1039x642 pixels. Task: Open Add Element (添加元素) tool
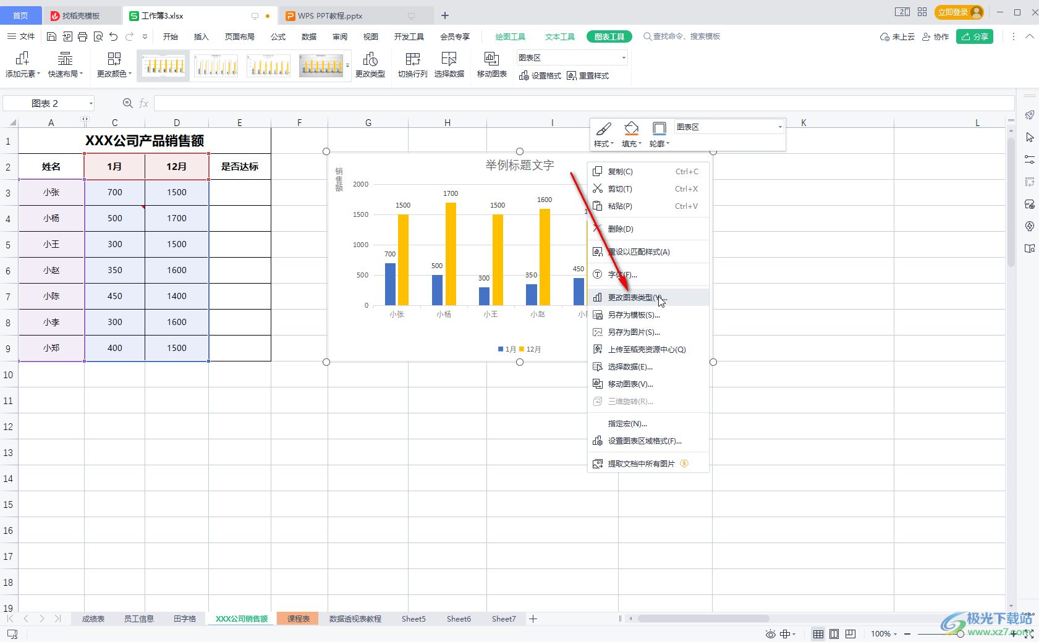click(x=23, y=65)
